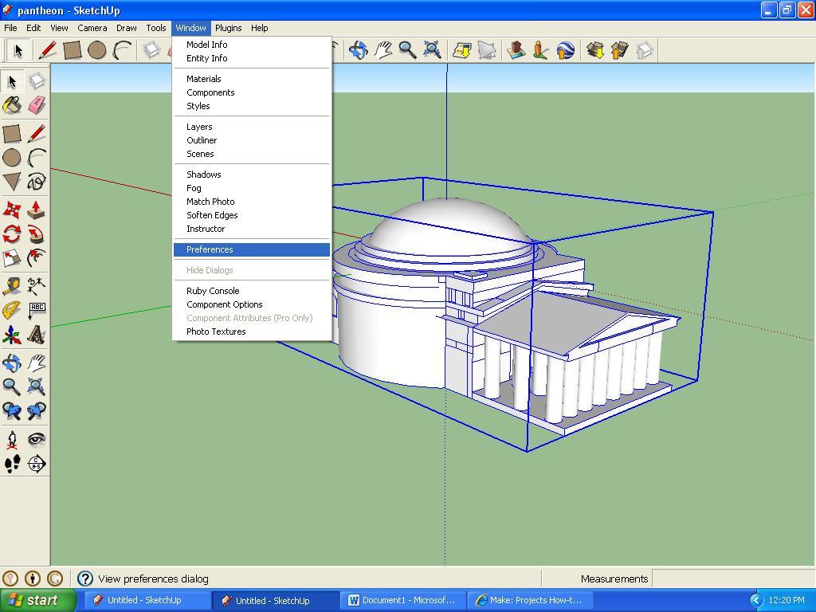Click the help question mark in status bar
The height and width of the screenshot is (612, 816).
pos(84,579)
